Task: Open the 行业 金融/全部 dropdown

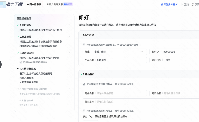Action: [x=114, y=52]
